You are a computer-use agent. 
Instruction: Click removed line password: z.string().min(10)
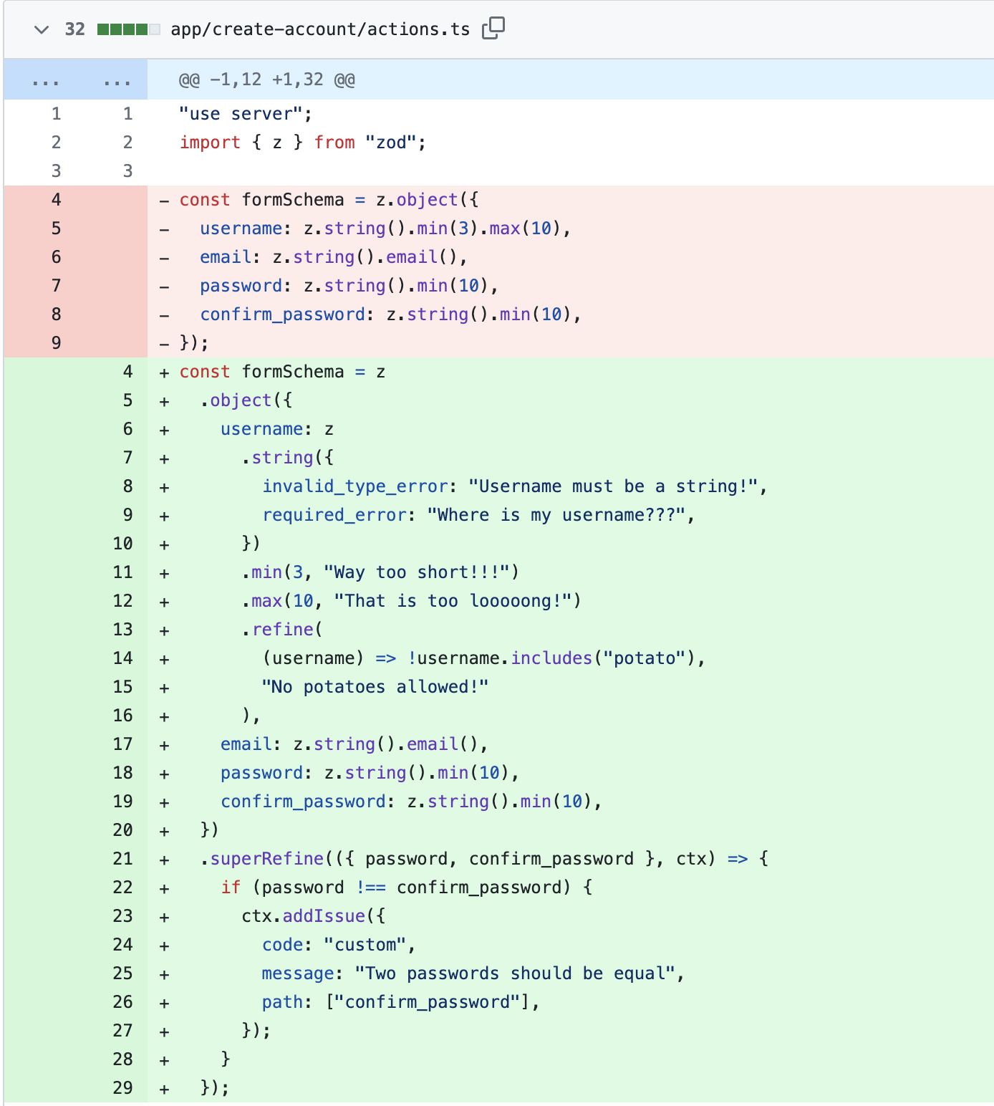pyautogui.click(x=349, y=286)
